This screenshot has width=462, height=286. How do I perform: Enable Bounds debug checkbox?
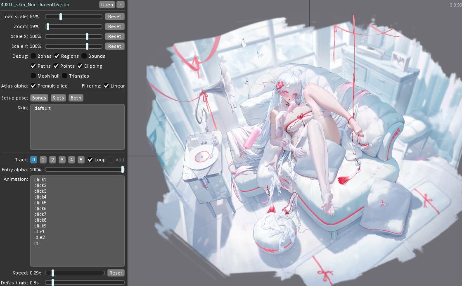(84, 56)
